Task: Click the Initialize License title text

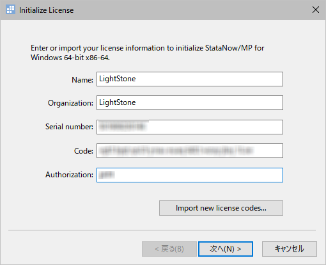Action: click(x=46, y=10)
